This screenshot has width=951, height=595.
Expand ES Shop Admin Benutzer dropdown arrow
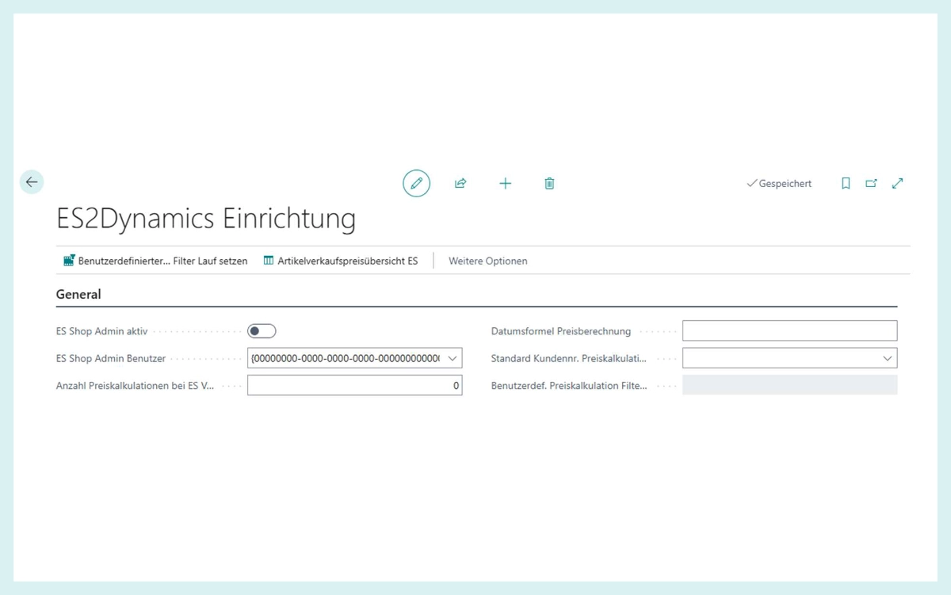(453, 358)
